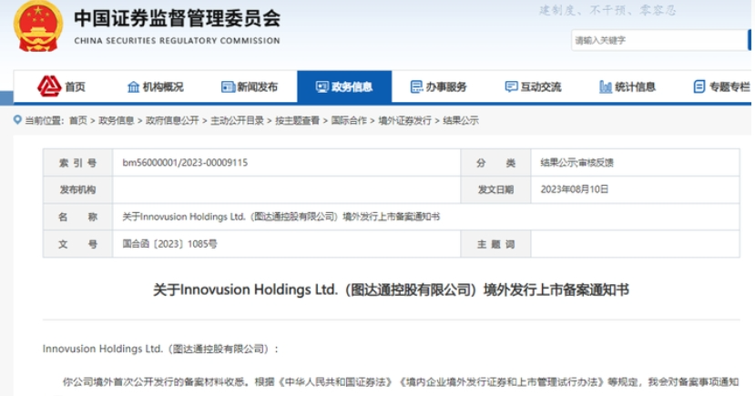Click the blue search button beside the keyword field

[x=750, y=40]
